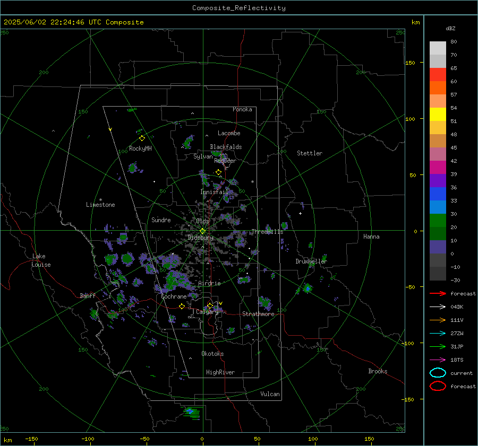Click the Brooks label
Screen dimensions: 478x446
(378, 371)
